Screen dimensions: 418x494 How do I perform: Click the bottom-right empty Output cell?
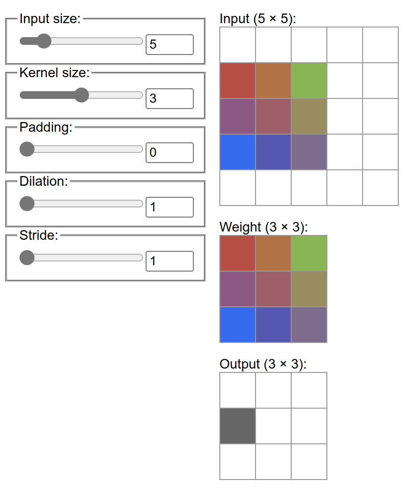[309, 462]
